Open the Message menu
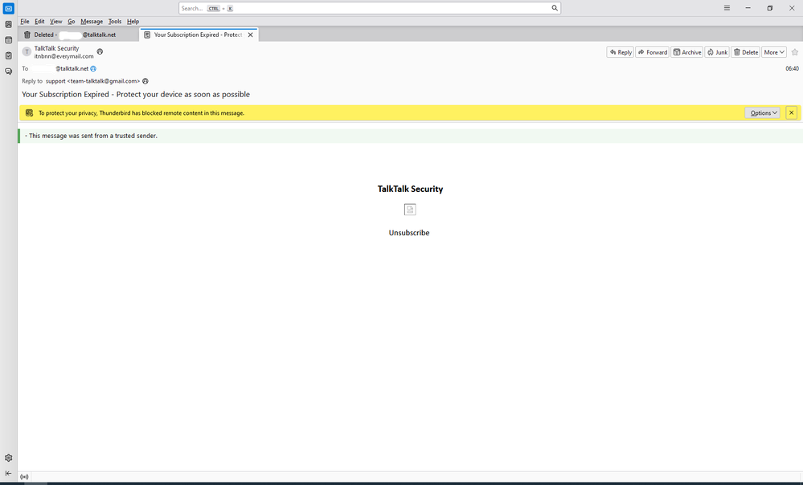 (x=92, y=22)
